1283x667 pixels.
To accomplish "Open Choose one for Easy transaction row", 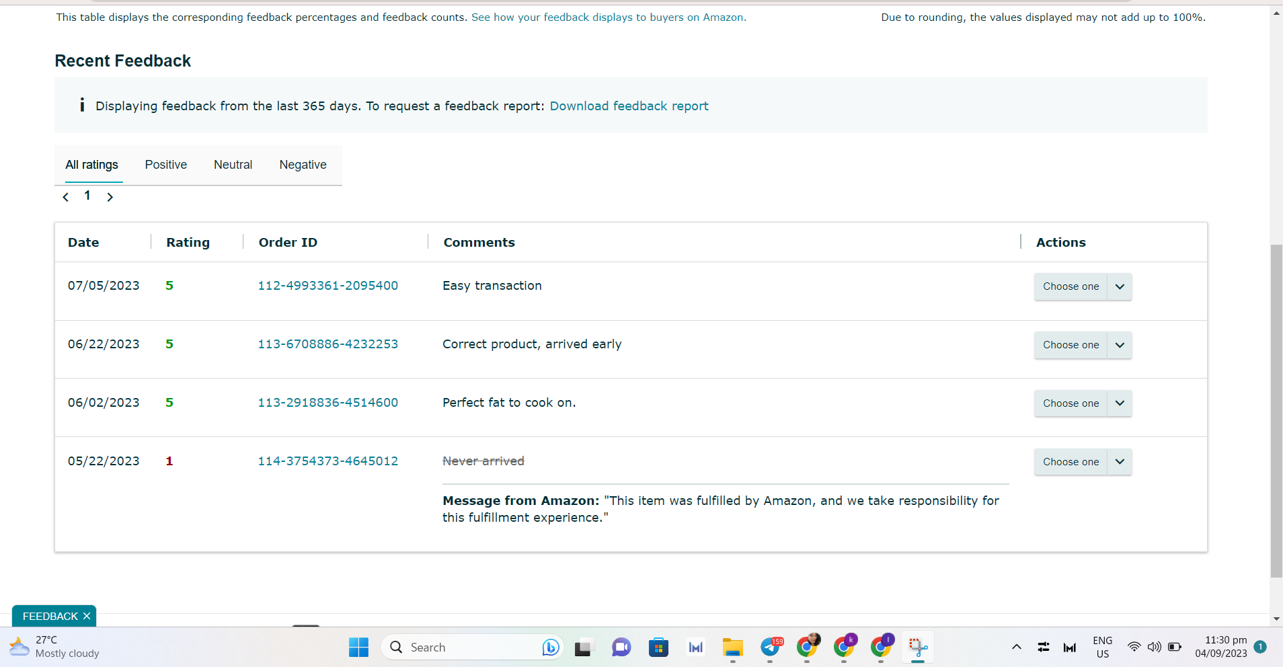I will tap(1071, 286).
